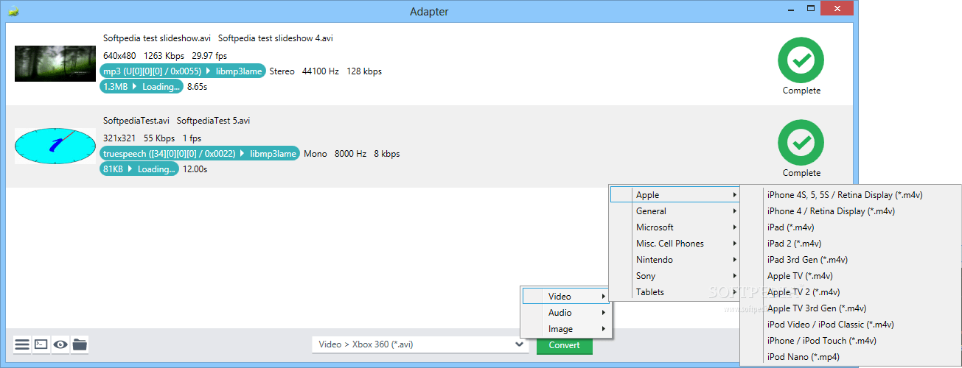Select the clock thumbnail of SoftpediaTest.avi
The image size is (962, 368).
click(55, 146)
